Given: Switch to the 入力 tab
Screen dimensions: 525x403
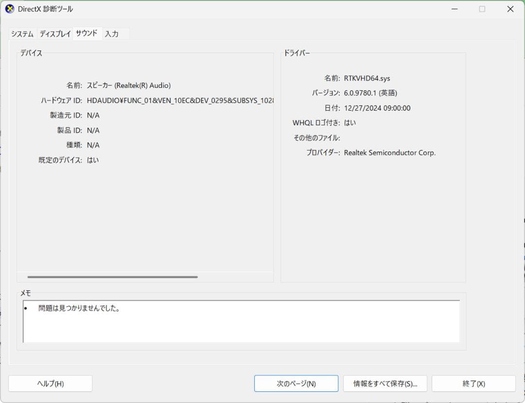Looking at the screenshot, I should (113, 34).
